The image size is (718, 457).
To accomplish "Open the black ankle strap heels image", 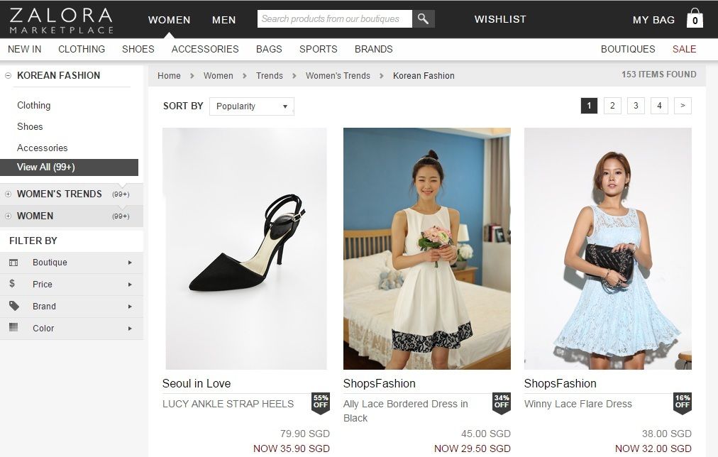I will [x=245, y=248].
